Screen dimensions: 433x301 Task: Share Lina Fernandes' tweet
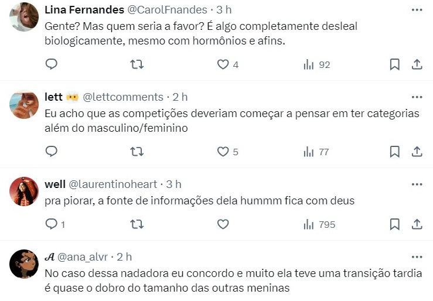(x=417, y=64)
